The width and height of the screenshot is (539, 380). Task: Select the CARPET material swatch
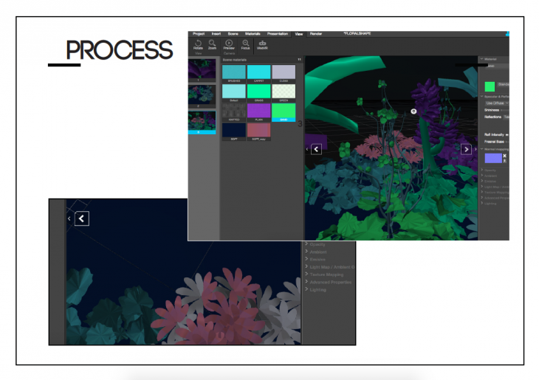pos(258,72)
